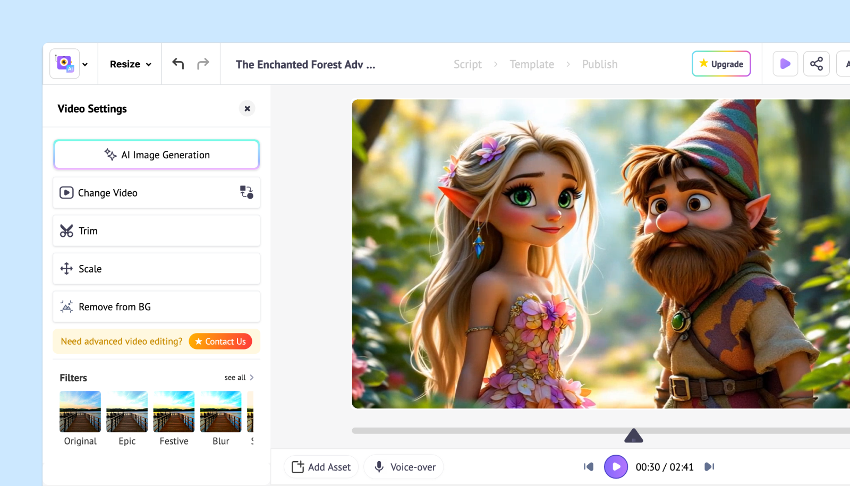
Task: Go to the Script step
Action: pos(467,64)
